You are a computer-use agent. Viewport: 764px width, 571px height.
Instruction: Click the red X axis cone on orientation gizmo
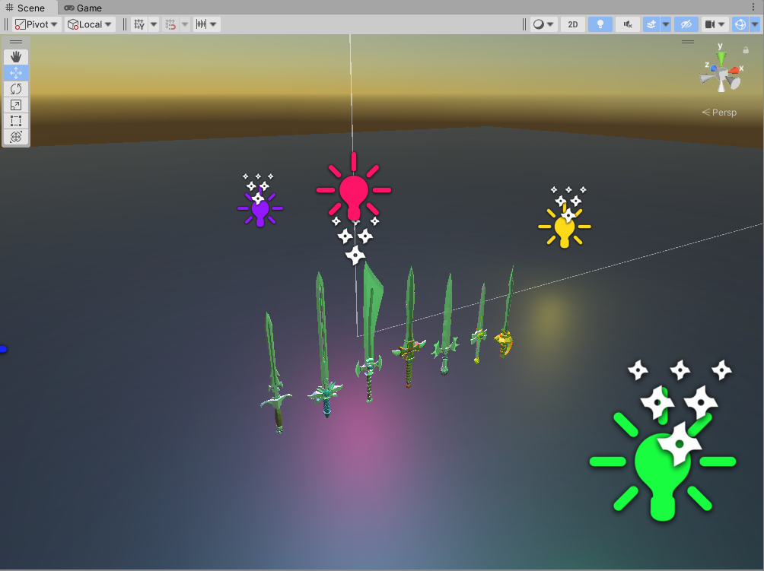pos(734,71)
